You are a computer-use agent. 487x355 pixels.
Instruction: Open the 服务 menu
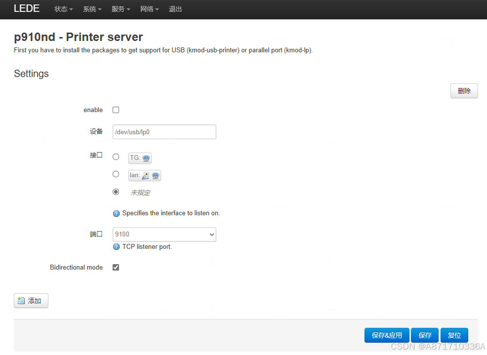(121, 9)
